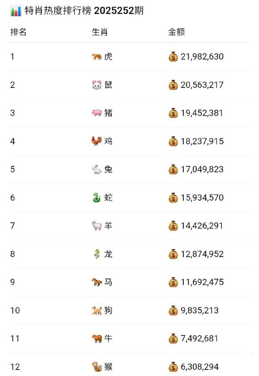Click the money bag icon next to 21,982,630
This screenshot has width=259, height=376.
[173, 57]
